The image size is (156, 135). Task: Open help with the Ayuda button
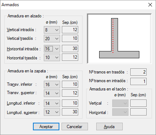tap(109, 127)
